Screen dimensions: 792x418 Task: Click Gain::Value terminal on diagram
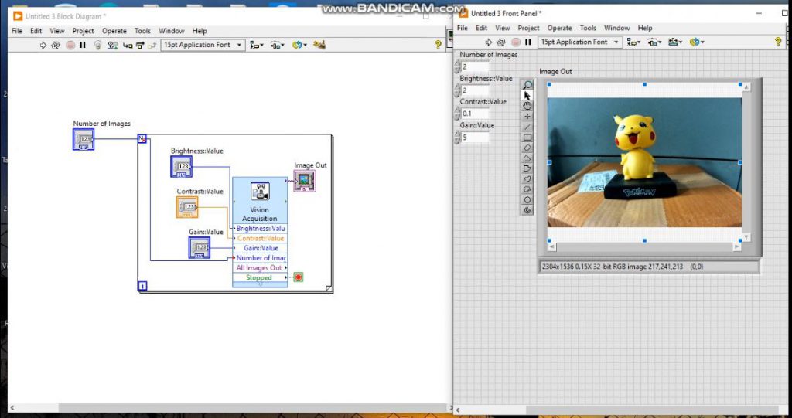coord(200,248)
